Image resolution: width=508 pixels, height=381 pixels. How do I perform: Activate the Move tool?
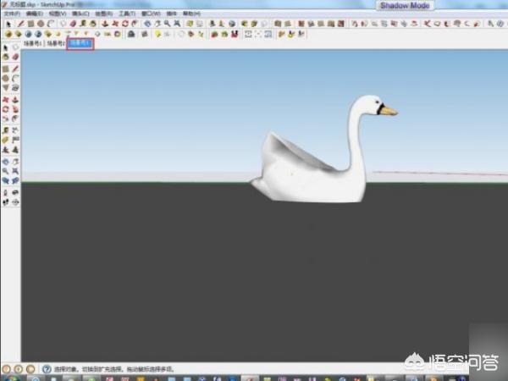[x=6, y=99]
